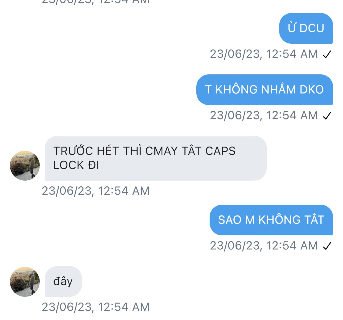Click the word 'CAPS' in the gray message
The width and height of the screenshot is (343, 320).
220,151
